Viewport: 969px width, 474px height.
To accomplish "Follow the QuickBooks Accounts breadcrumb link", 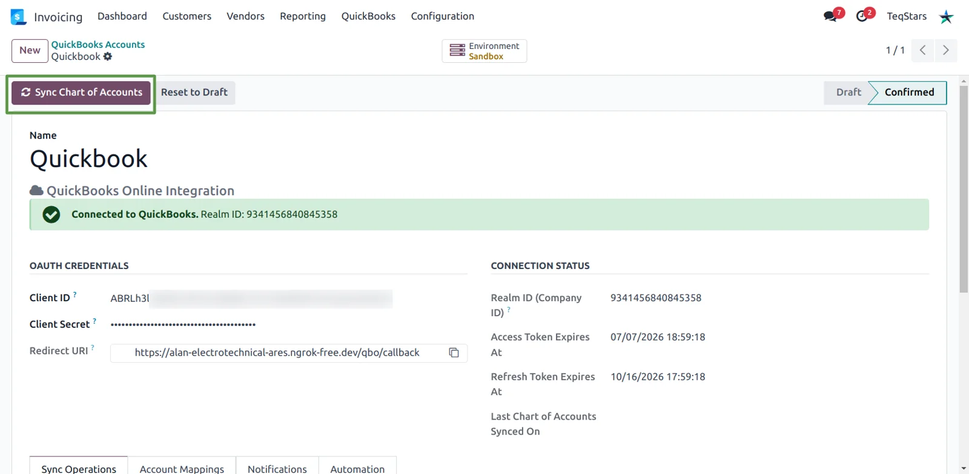I will (x=98, y=45).
